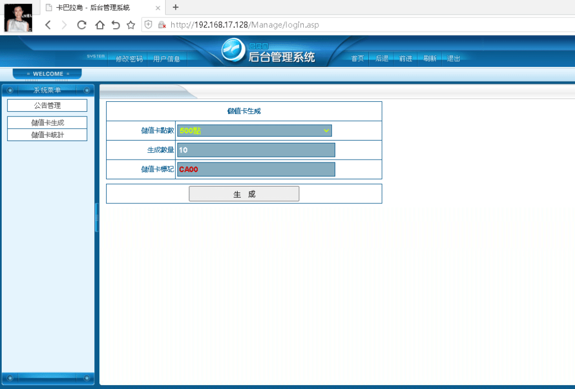This screenshot has height=389, width=575.
Task: Click the browser back arrow
Action: pyautogui.click(x=48, y=25)
